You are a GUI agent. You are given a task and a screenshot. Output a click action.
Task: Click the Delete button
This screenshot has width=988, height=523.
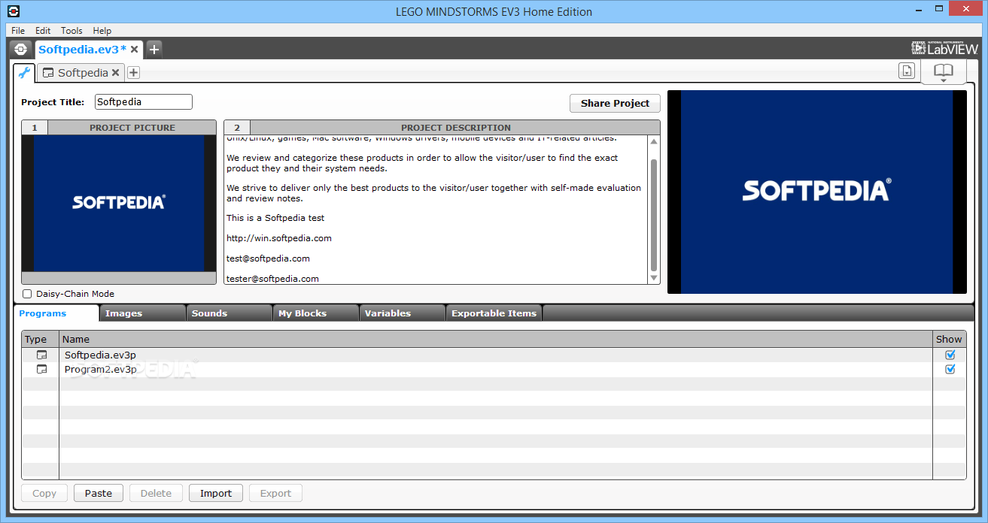[x=156, y=493]
